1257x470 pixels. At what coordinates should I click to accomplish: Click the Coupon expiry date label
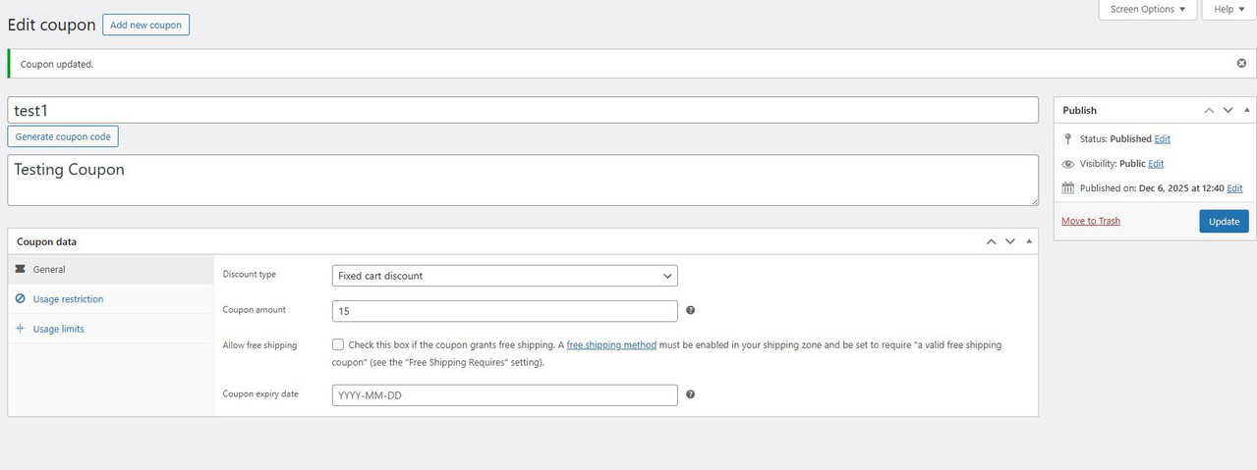click(260, 394)
